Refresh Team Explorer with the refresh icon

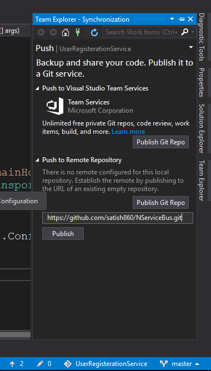94,32
